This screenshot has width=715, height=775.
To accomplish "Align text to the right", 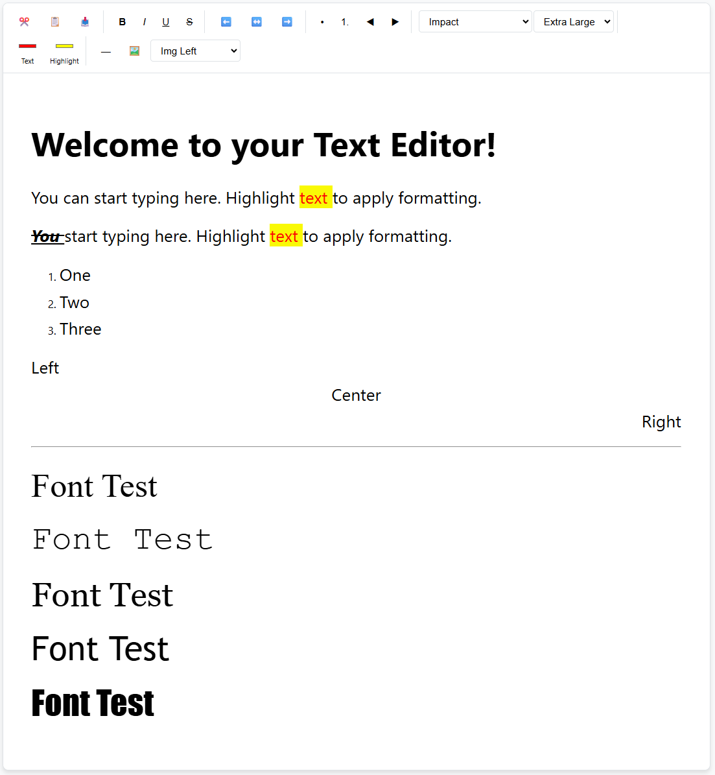I will tap(287, 21).
